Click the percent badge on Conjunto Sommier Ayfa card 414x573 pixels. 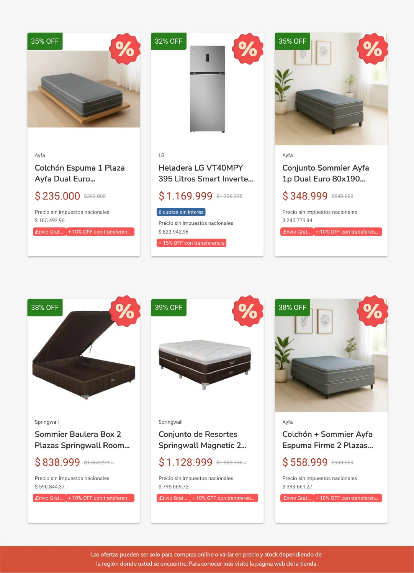pos(373,49)
